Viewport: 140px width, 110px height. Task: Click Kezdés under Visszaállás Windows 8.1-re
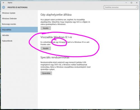pyautogui.click(x=46, y=48)
